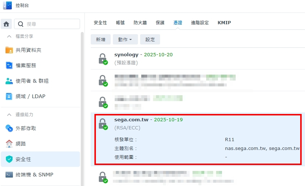305x186 pixels.
Task: Open the 動作 dropdown menu
Action: tap(125, 39)
